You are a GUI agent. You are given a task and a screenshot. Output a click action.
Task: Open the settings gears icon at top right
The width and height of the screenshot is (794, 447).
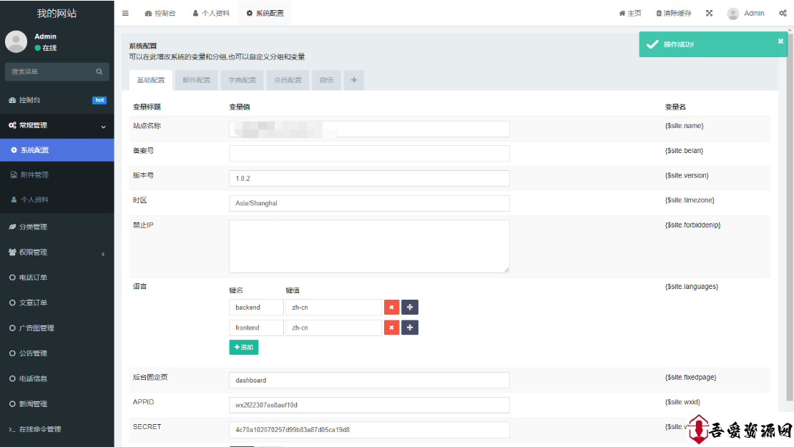(x=782, y=14)
